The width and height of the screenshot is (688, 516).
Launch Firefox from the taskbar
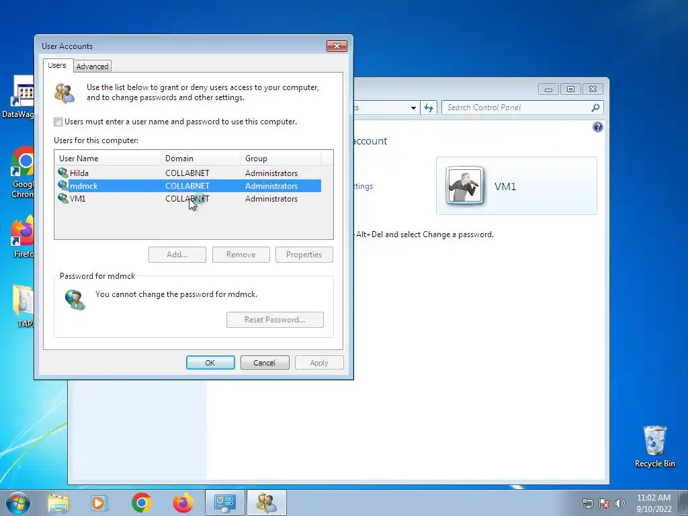tap(183, 503)
